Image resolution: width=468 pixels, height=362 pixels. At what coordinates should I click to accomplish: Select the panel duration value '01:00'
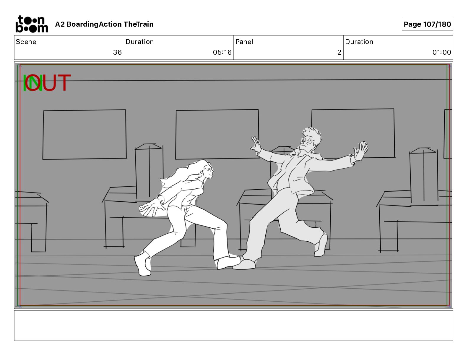pos(442,52)
